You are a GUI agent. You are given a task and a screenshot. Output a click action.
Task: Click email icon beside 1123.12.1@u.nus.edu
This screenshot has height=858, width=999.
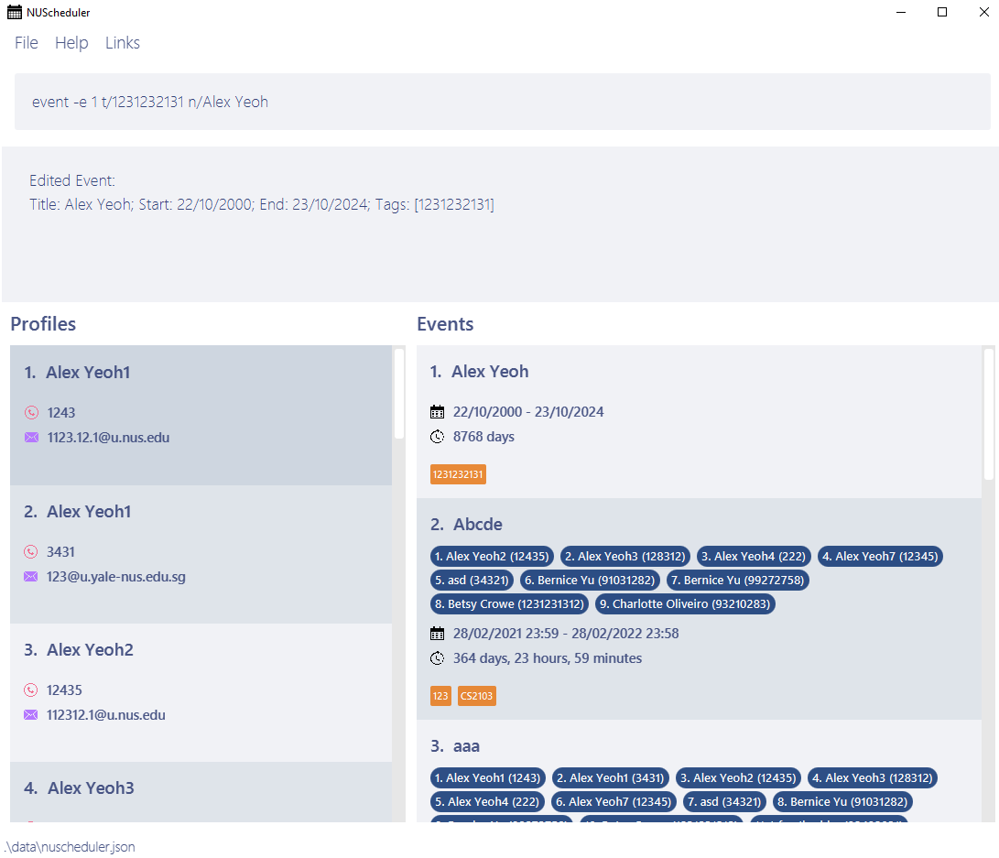pyautogui.click(x=31, y=438)
